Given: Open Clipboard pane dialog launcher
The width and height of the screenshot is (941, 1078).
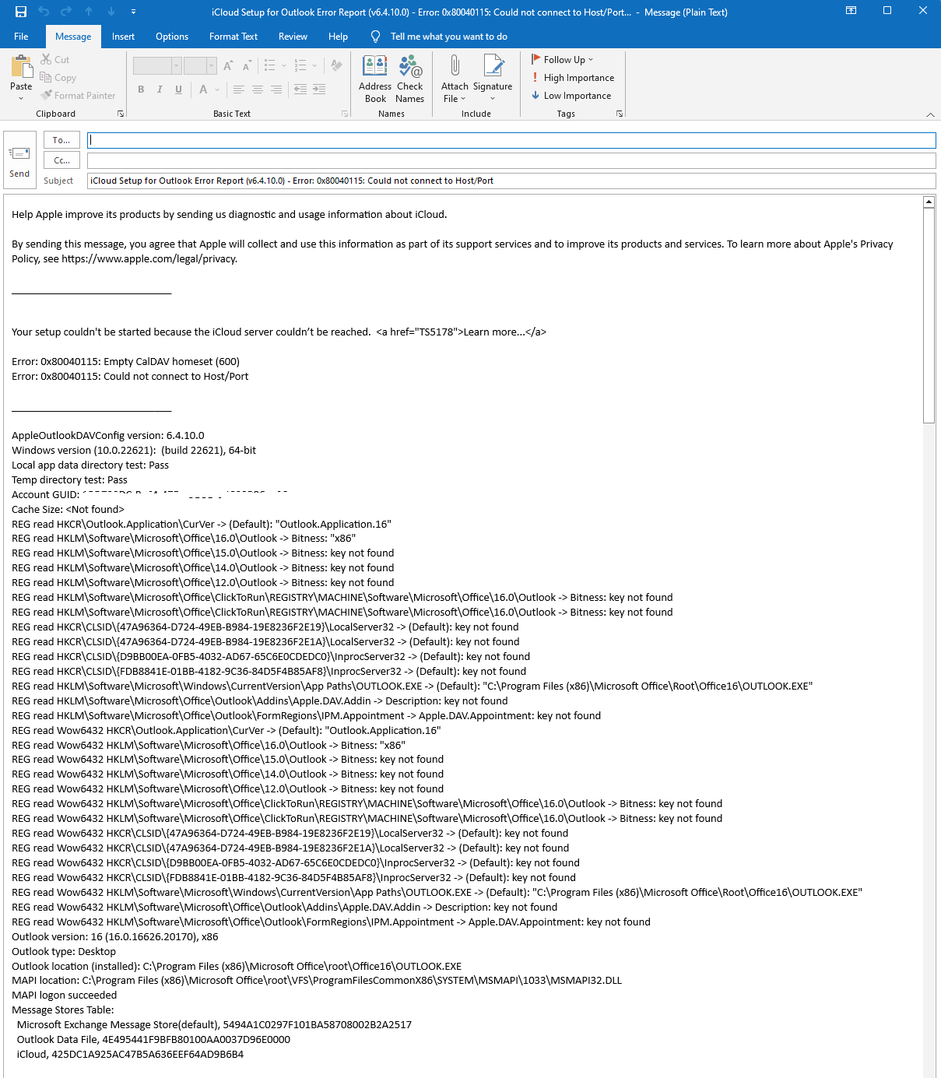Looking at the screenshot, I should pyautogui.click(x=121, y=114).
